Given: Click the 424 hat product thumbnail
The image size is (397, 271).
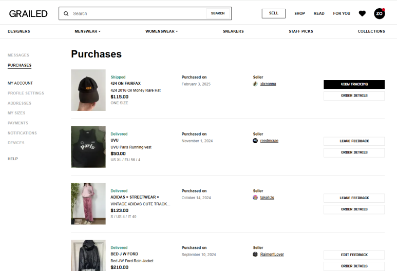Looking at the screenshot, I should [88, 90].
